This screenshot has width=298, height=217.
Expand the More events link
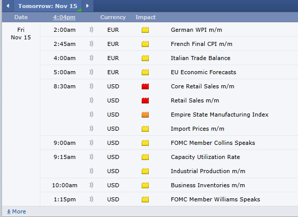point(16,211)
